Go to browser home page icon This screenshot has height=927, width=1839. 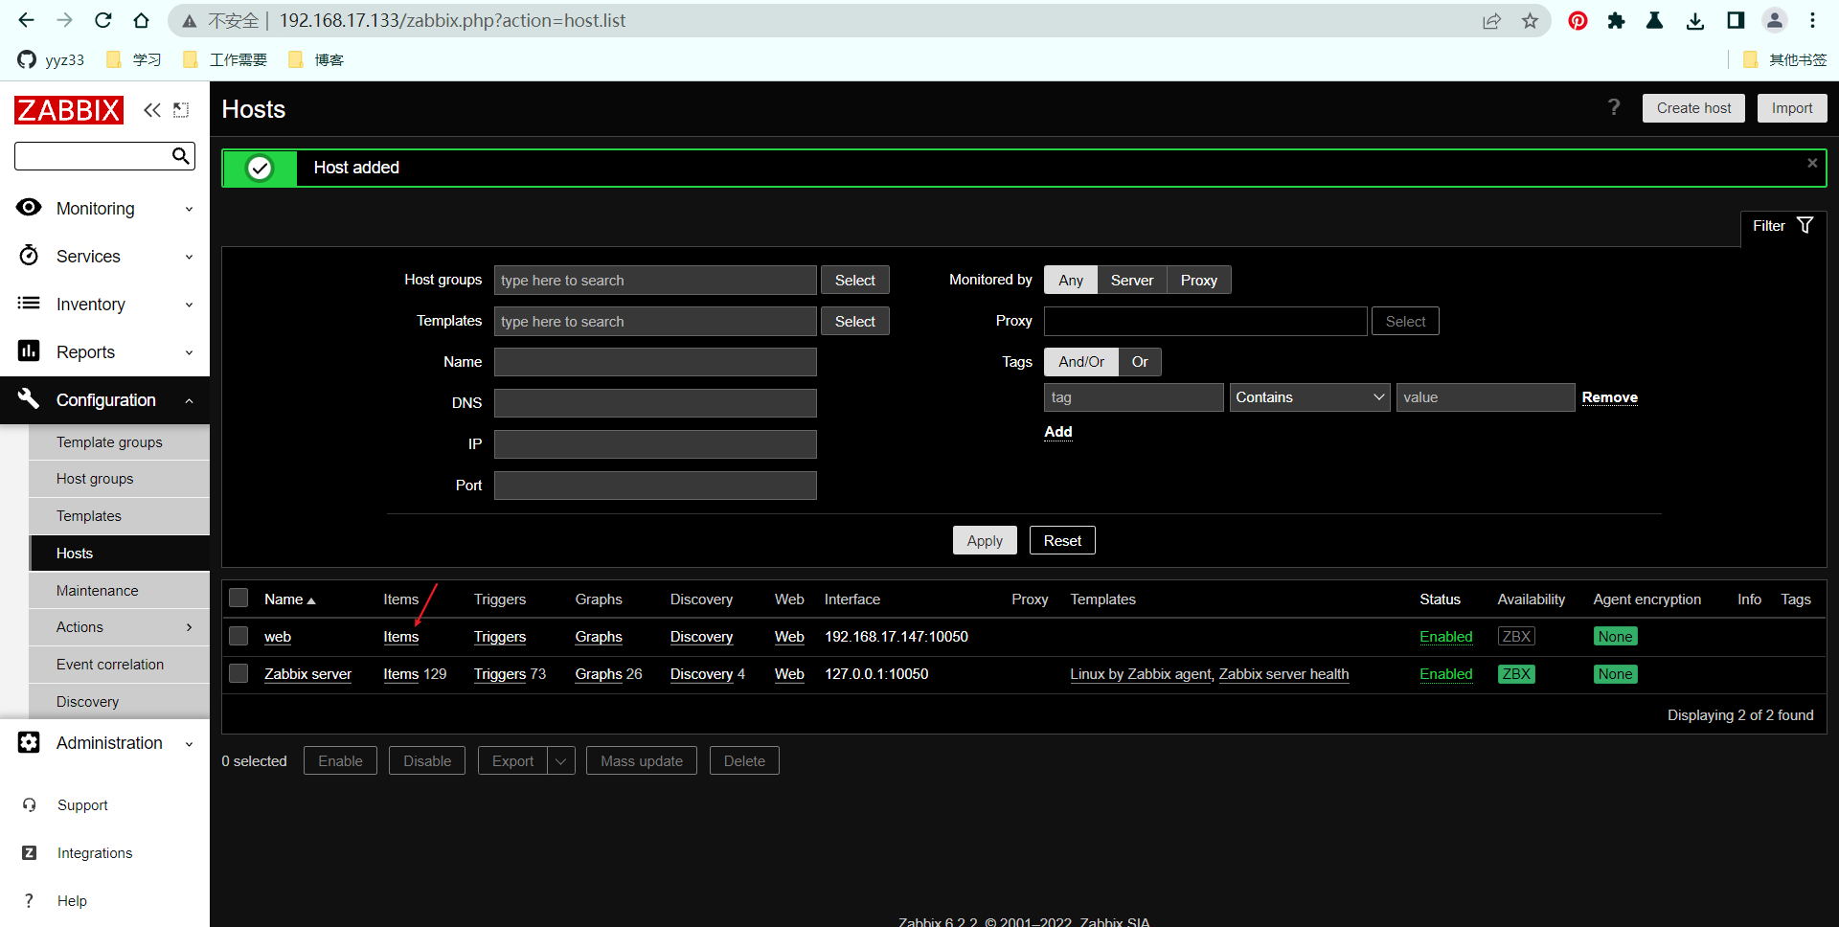pyautogui.click(x=141, y=20)
